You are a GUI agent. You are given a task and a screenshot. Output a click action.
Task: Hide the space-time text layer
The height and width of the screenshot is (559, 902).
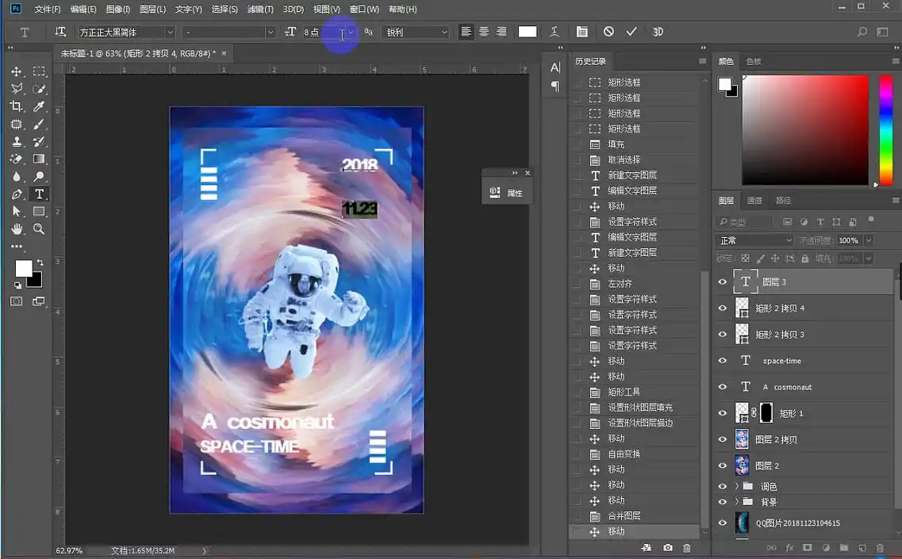[722, 360]
